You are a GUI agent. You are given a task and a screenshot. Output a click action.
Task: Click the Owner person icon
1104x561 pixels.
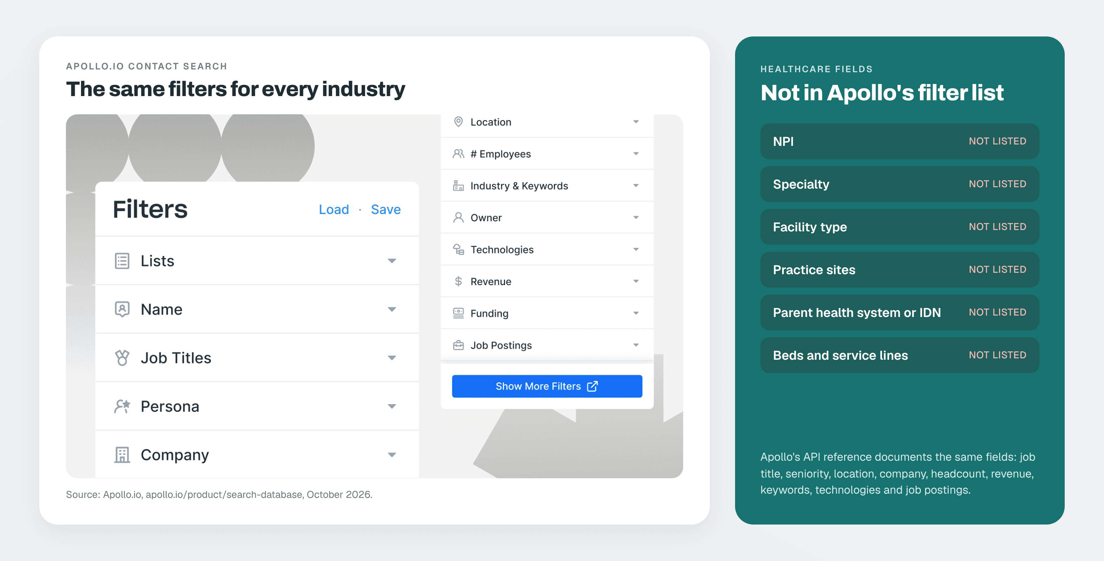click(458, 217)
